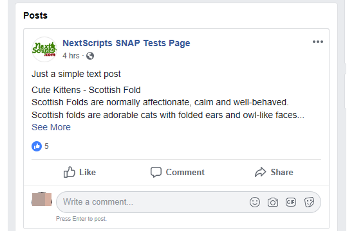
Task: Open the sticker picker icon
Action: pyautogui.click(x=309, y=202)
